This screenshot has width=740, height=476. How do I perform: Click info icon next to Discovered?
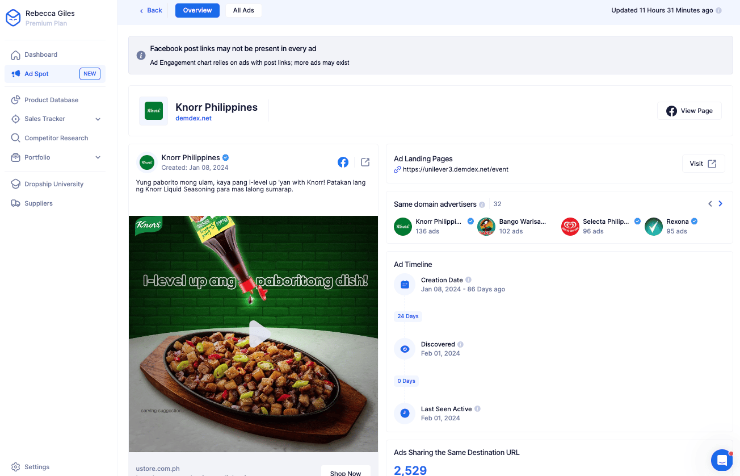(460, 344)
